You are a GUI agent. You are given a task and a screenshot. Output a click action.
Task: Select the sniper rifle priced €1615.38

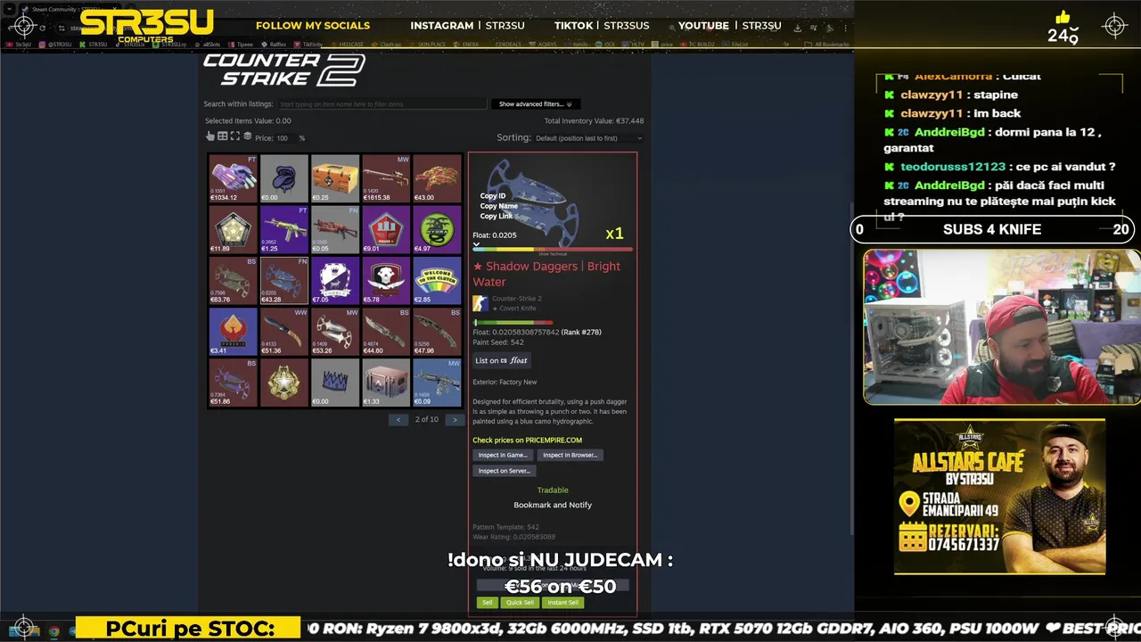click(386, 178)
